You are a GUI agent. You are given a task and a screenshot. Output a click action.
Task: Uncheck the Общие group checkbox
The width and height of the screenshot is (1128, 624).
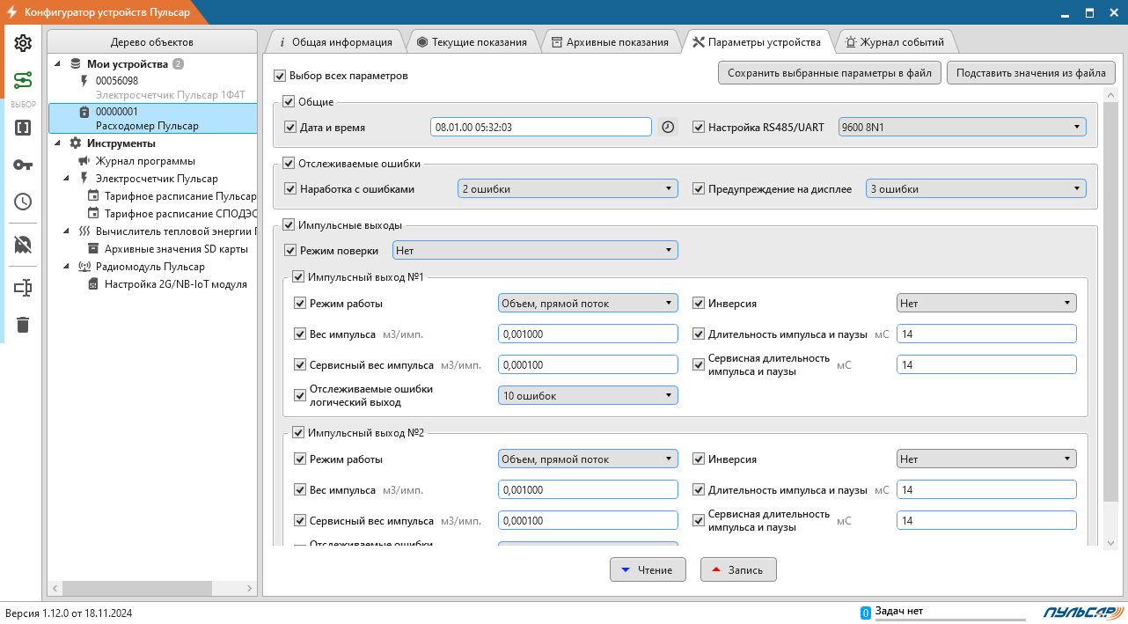(x=289, y=102)
